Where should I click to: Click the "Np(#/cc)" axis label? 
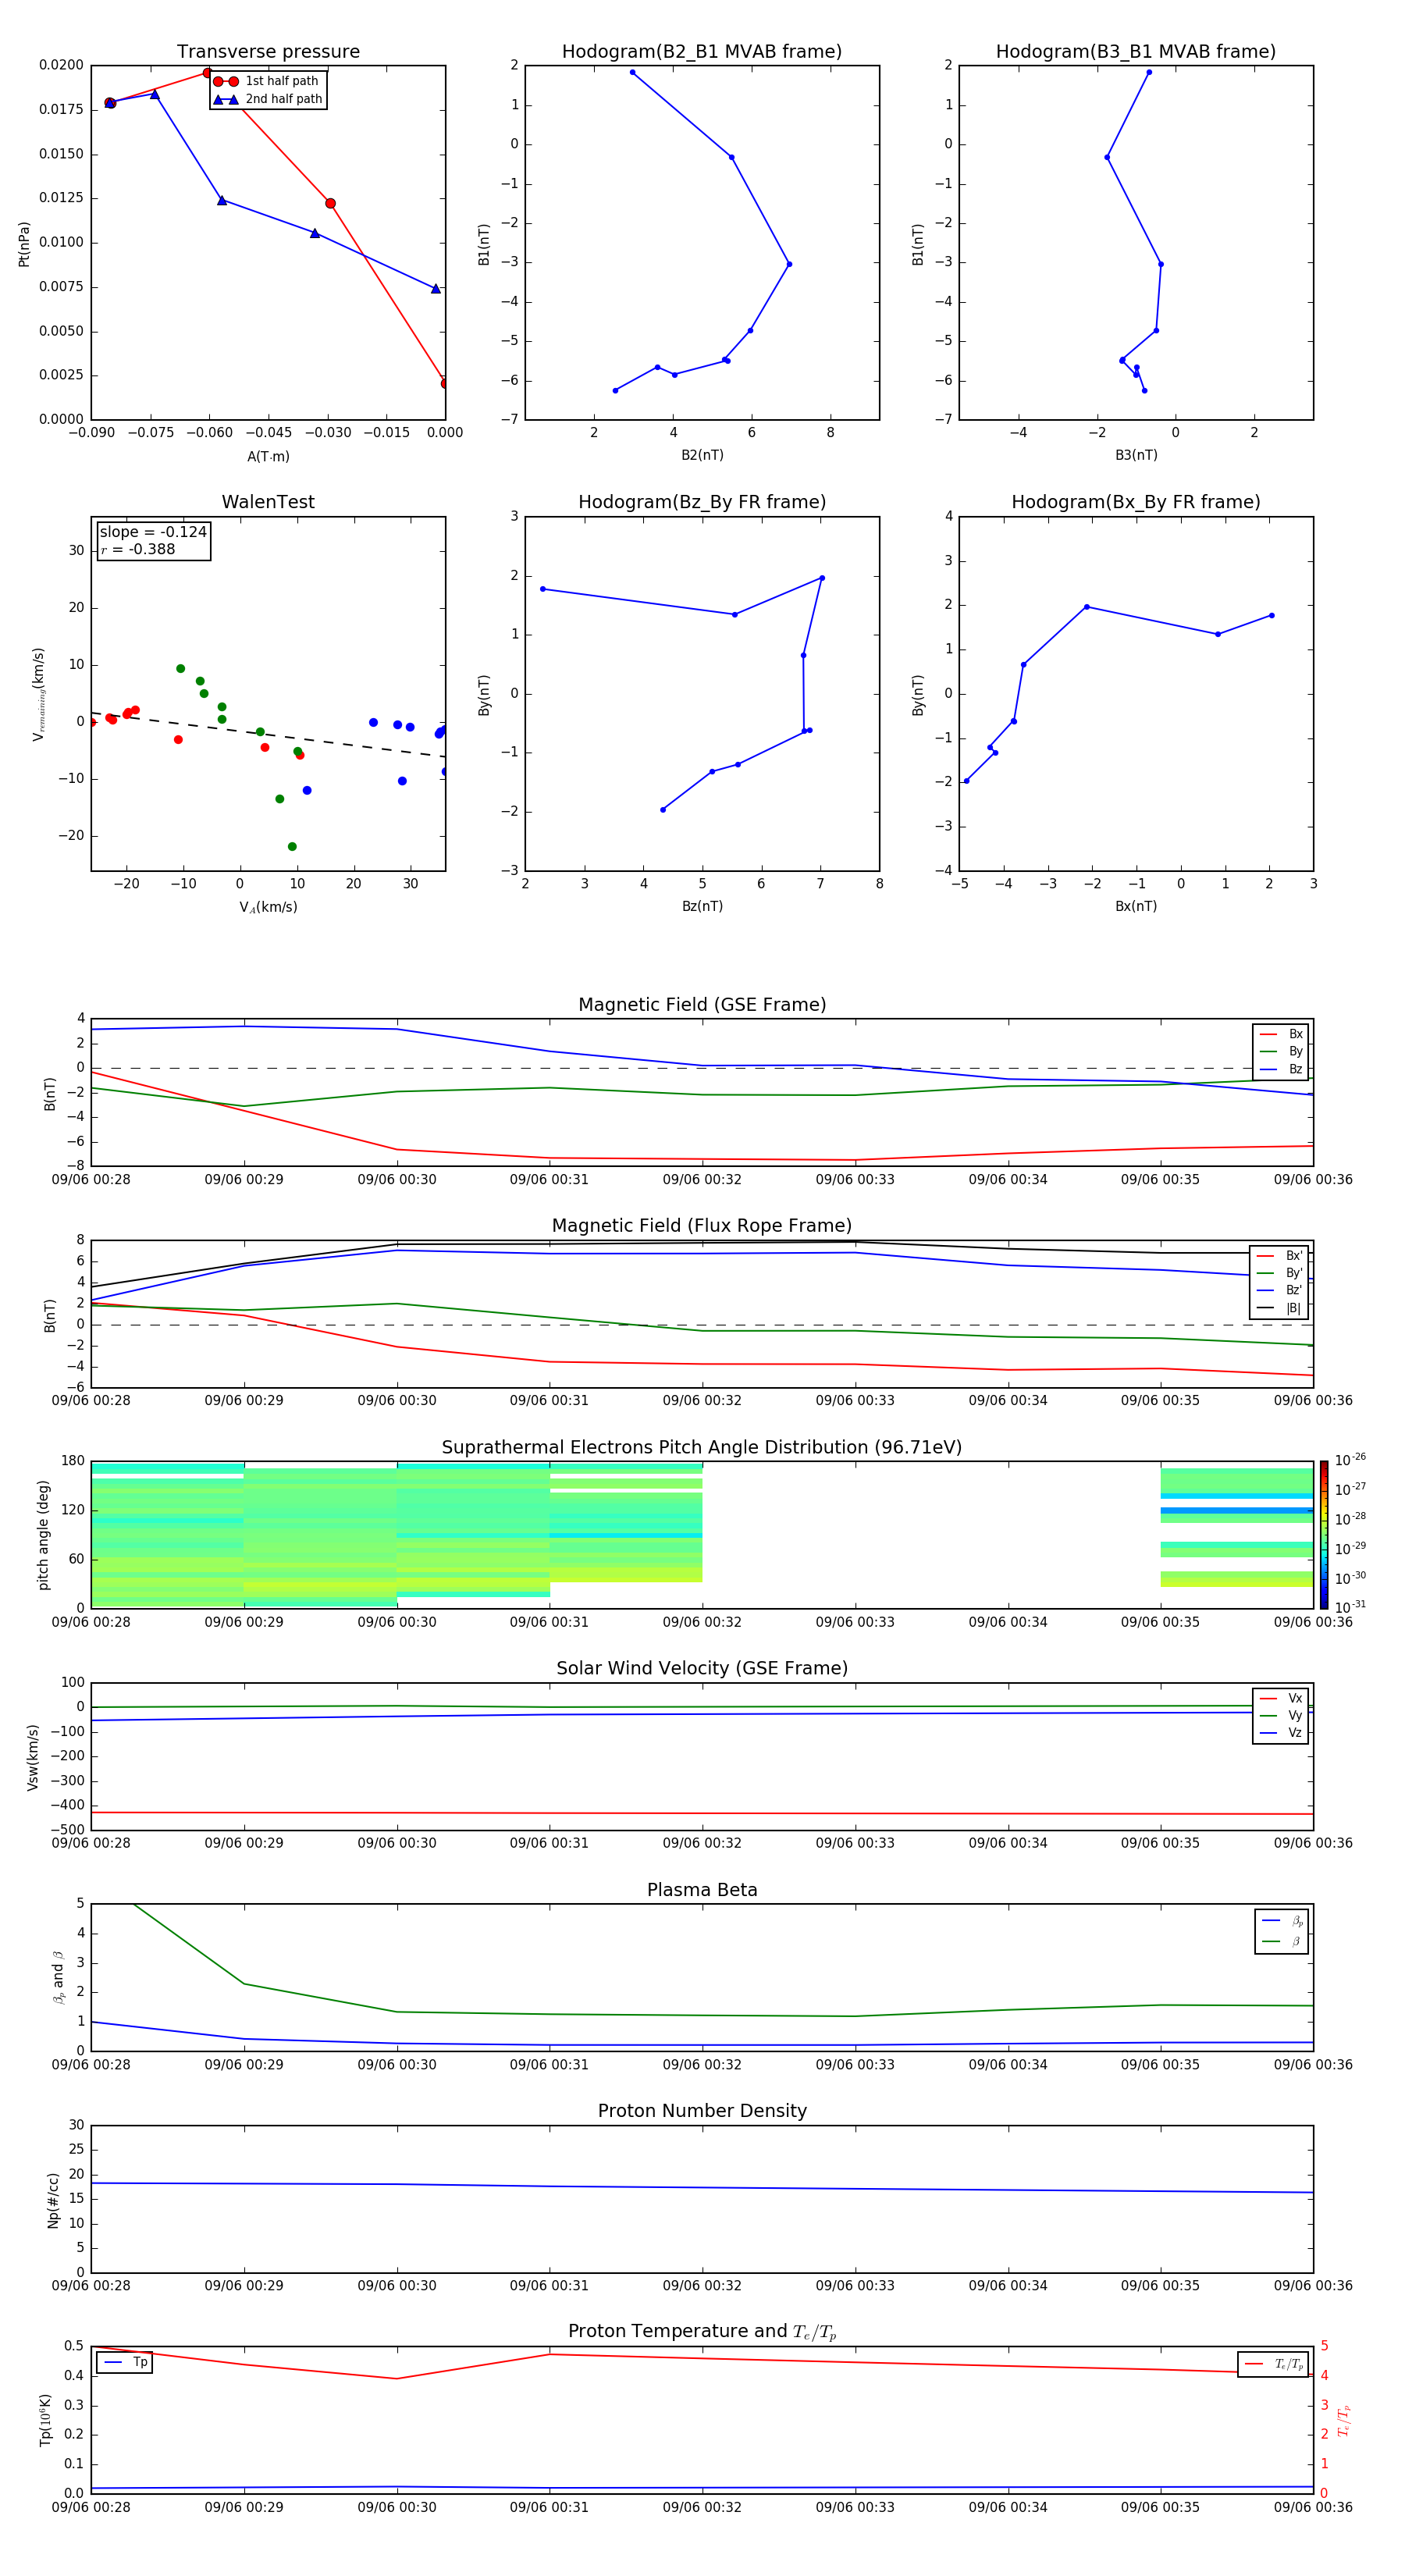click(53, 2200)
